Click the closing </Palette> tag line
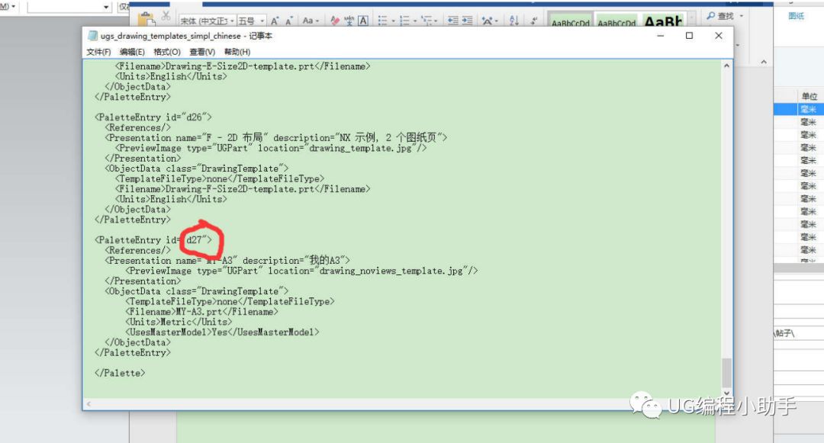 point(120,373)
